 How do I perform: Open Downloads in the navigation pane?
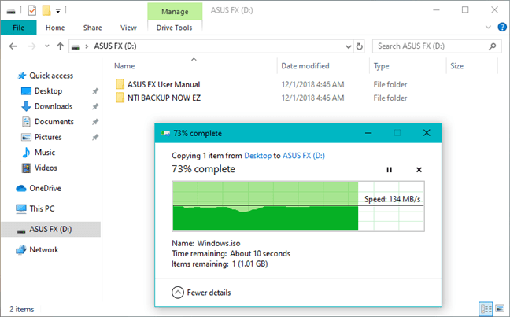(54, 106)
